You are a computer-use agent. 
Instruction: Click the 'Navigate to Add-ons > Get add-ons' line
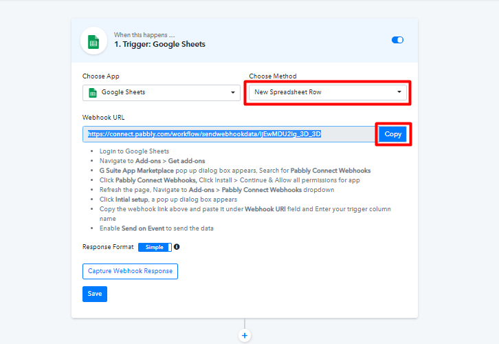point(152,161)
